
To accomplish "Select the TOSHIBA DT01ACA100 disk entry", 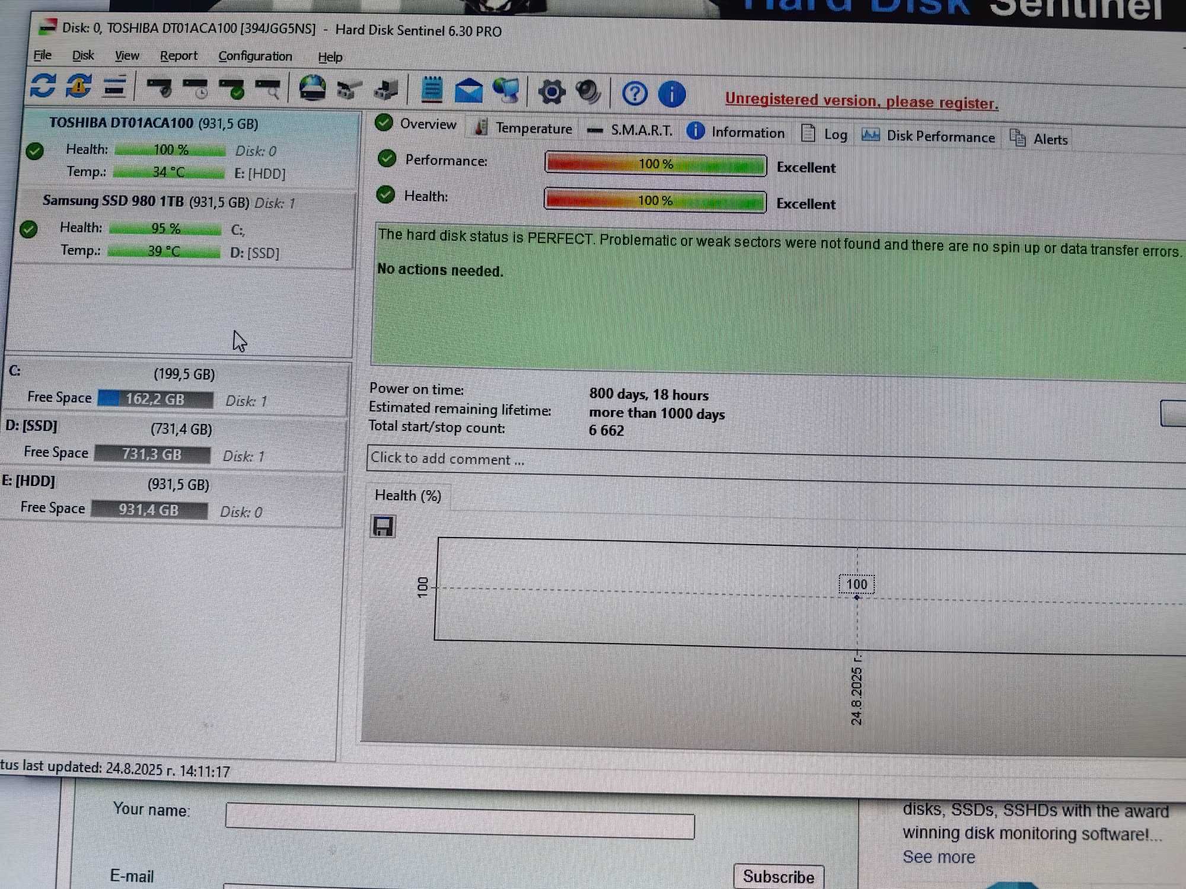I will [190, 149].
